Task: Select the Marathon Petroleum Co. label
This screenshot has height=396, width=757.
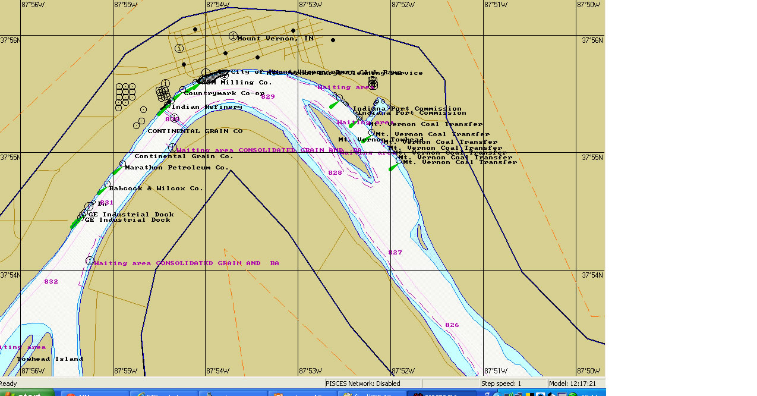Action: pos(176,168)
